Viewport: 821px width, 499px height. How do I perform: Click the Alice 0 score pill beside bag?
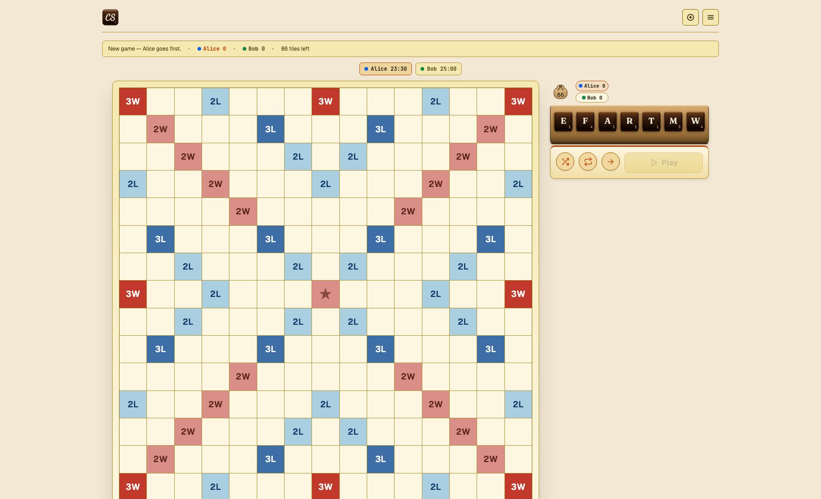point(592,86)
